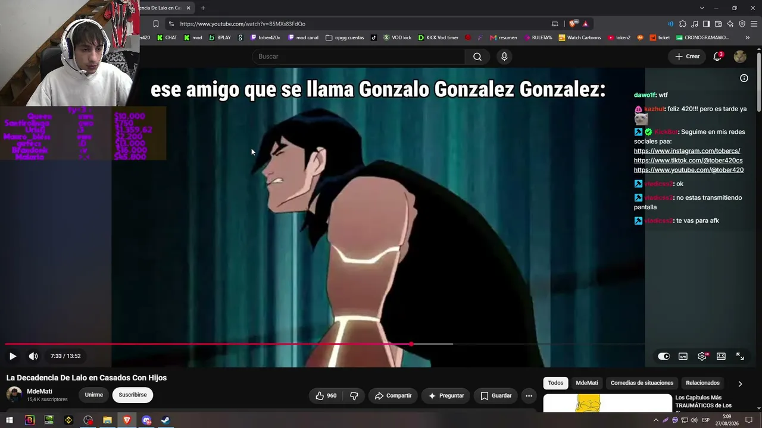The height and width of the screenshot is (428, 762).
Task: Open the Windows notification center icon
Action: (749, 420)
